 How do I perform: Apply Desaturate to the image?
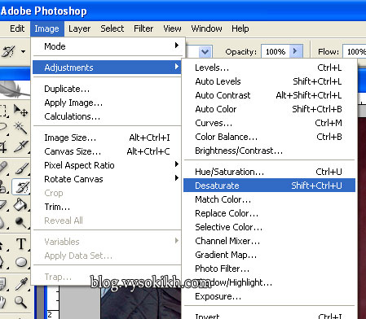click(x=269, y=186)
